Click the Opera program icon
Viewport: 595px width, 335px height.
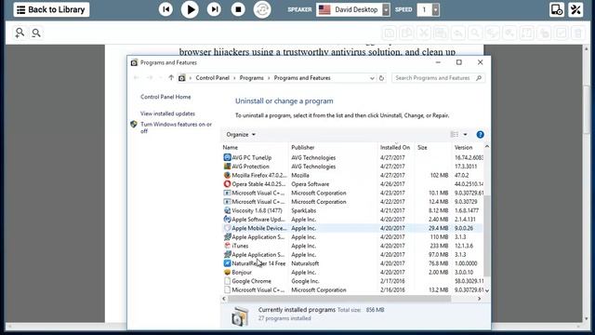pos(227,184)
